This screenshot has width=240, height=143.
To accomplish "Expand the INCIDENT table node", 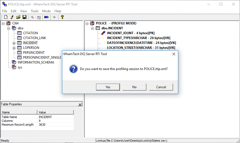I will coord(14,43).
